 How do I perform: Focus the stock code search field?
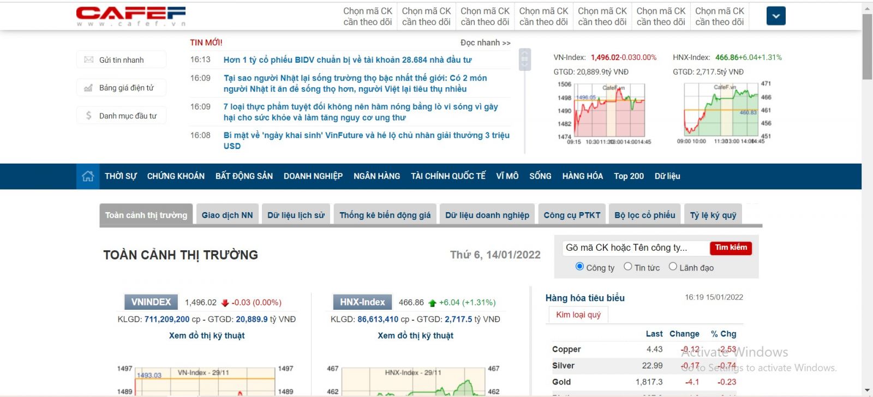coord(636,248)
